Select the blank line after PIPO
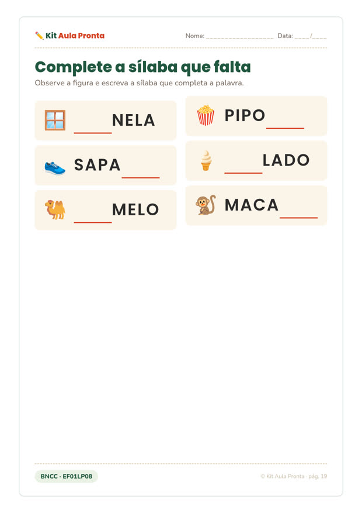The width and height of the screenshot is (362, 513). pos(286,128)
